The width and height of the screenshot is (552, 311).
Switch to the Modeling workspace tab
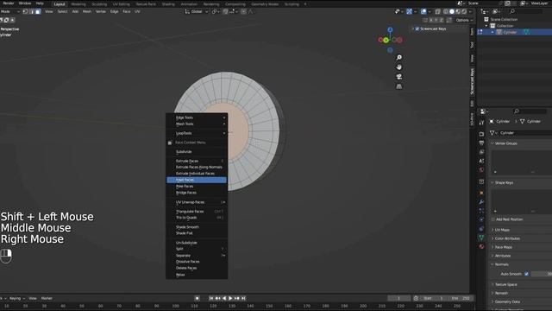pyautogui.click(x=78, y=4)
